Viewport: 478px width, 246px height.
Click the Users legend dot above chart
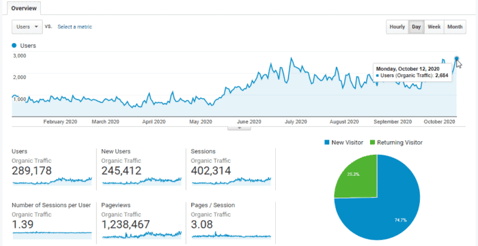coord(14,46)
